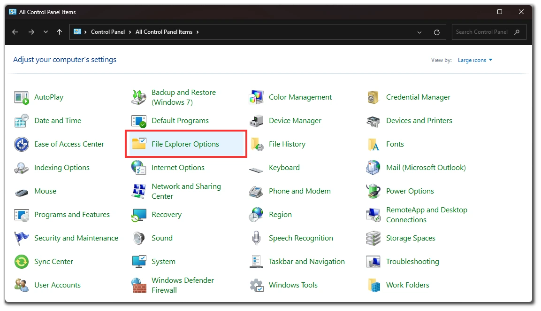Open 'RemoteApp and Desktop Connections' link
The width and height of the screenshot is (541, 311).
[427, 215]
